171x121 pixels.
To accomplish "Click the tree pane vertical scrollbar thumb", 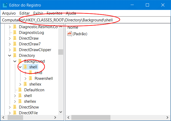I will tap(61, 52).
